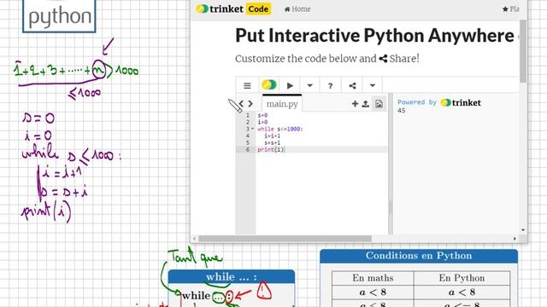
Task: Click the share icon in editor toolbar
Action: click(x=352, y=85)
